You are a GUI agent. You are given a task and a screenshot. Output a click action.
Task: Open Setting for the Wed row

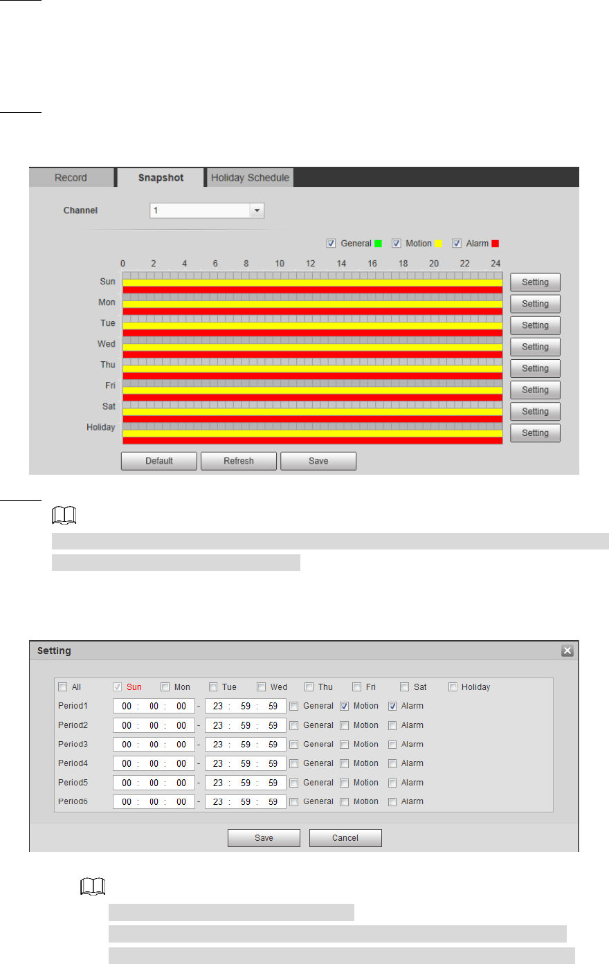(535, 347)
